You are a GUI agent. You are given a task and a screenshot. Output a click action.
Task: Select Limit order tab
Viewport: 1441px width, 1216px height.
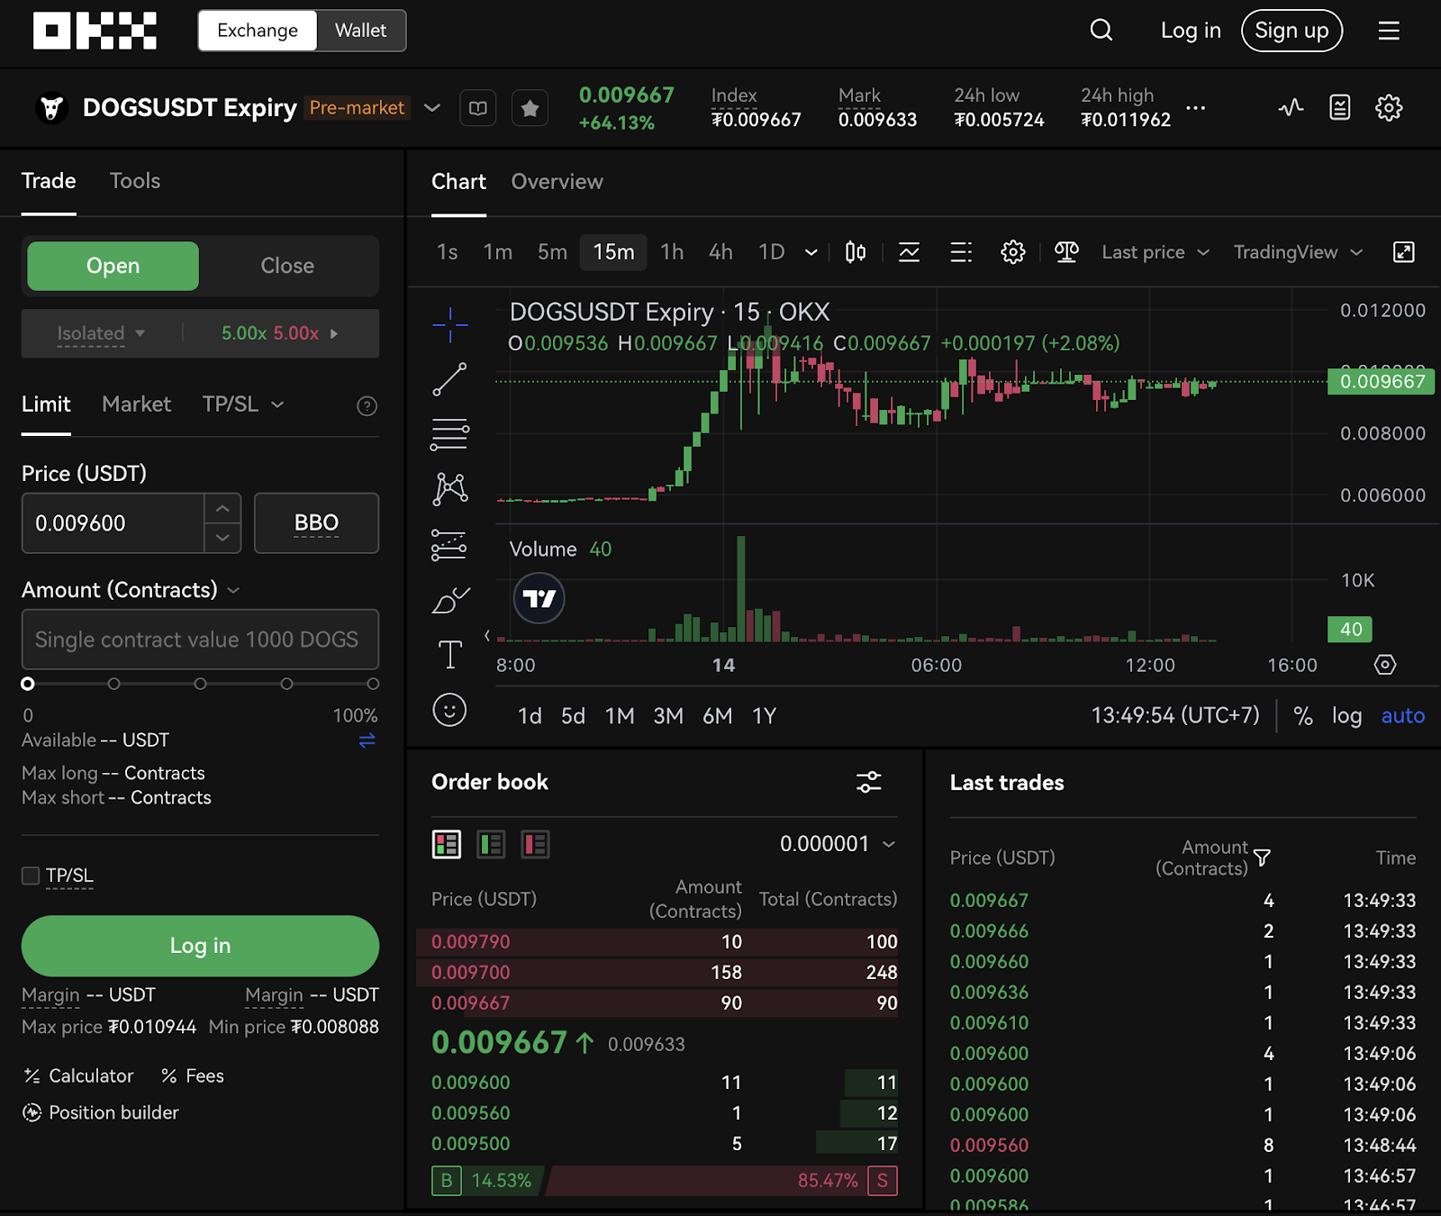(x=46, y=404)
